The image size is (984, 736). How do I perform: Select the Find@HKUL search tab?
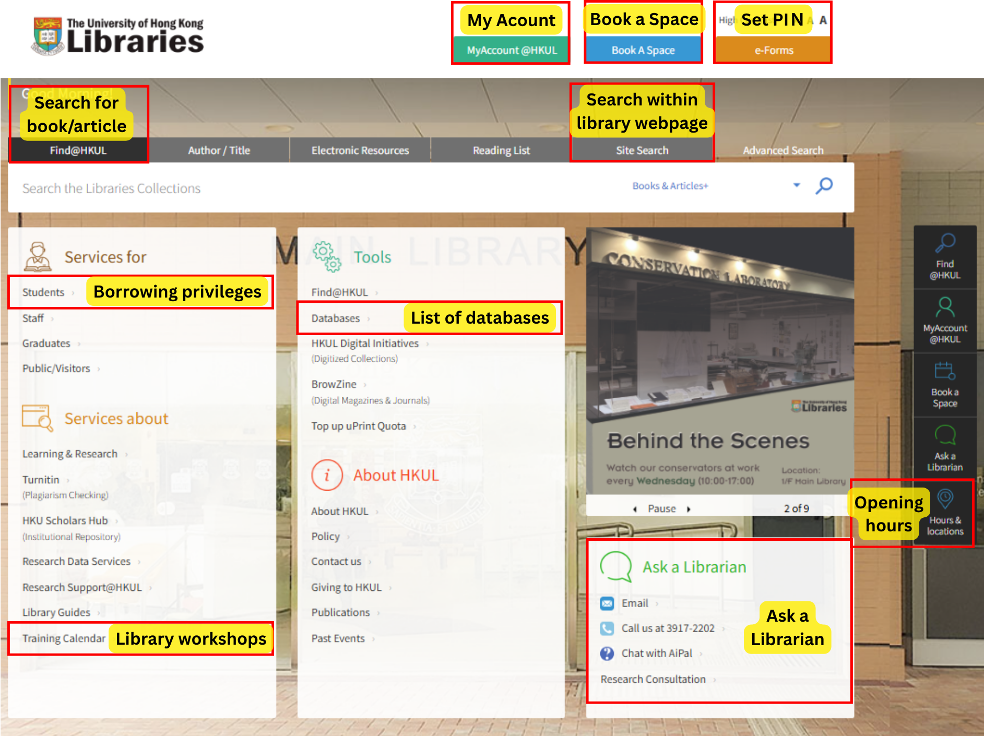click(78, 150)
